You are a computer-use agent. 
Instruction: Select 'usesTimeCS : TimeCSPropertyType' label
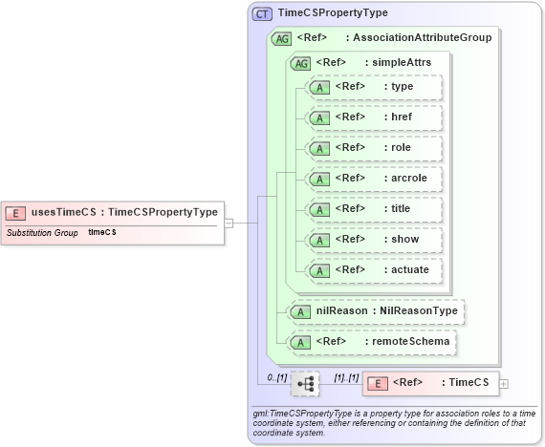click(x=124, y=212)
